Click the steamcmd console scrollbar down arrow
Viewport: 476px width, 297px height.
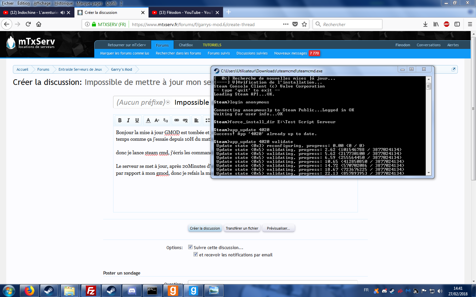tap(429, 173)
